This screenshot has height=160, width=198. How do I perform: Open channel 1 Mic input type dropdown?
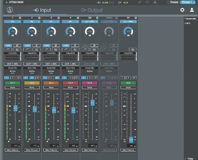point(13,22)
